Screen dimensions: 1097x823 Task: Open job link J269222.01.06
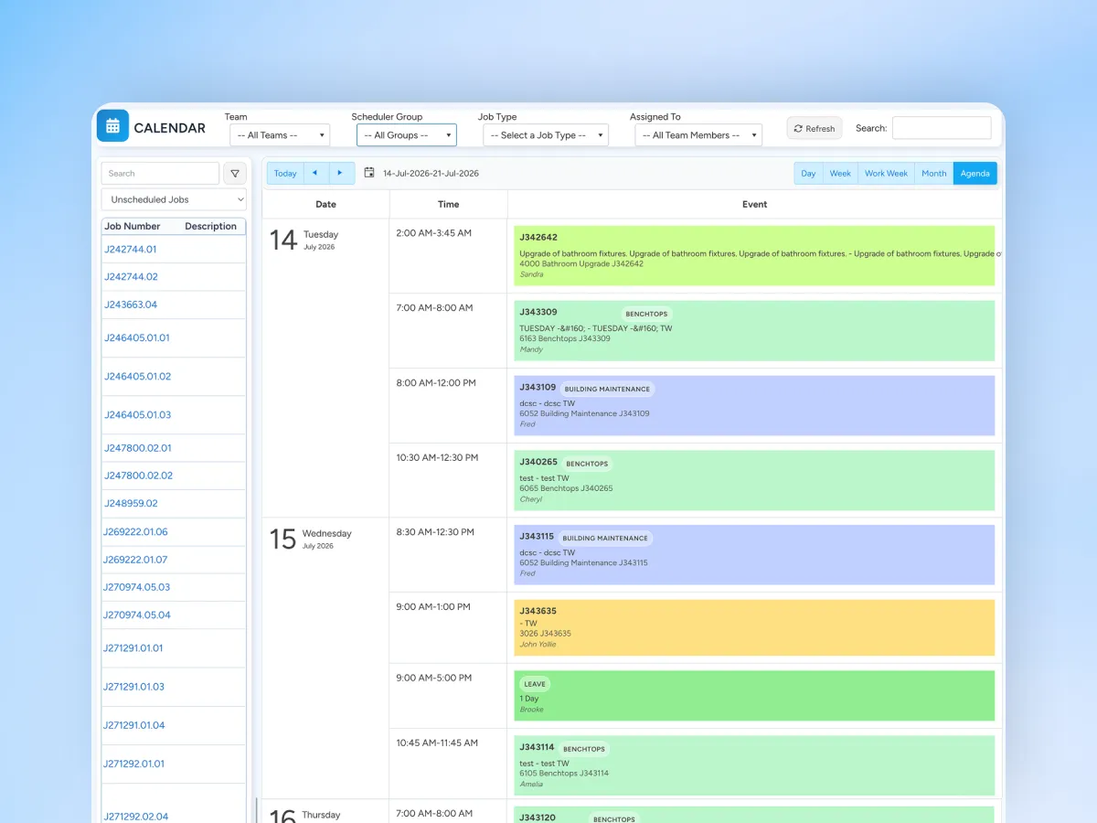point(135,531)
